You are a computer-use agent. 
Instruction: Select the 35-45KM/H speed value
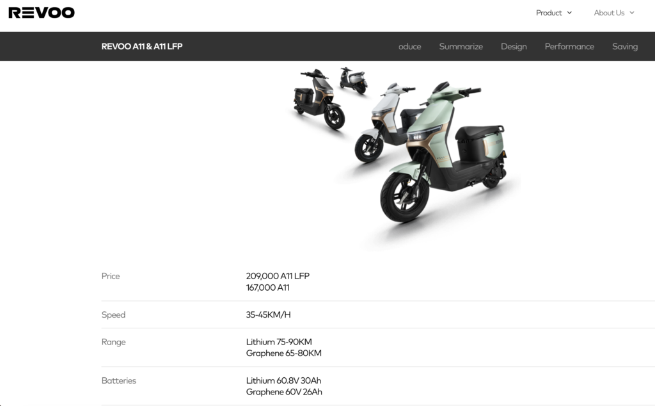[268, 315]
